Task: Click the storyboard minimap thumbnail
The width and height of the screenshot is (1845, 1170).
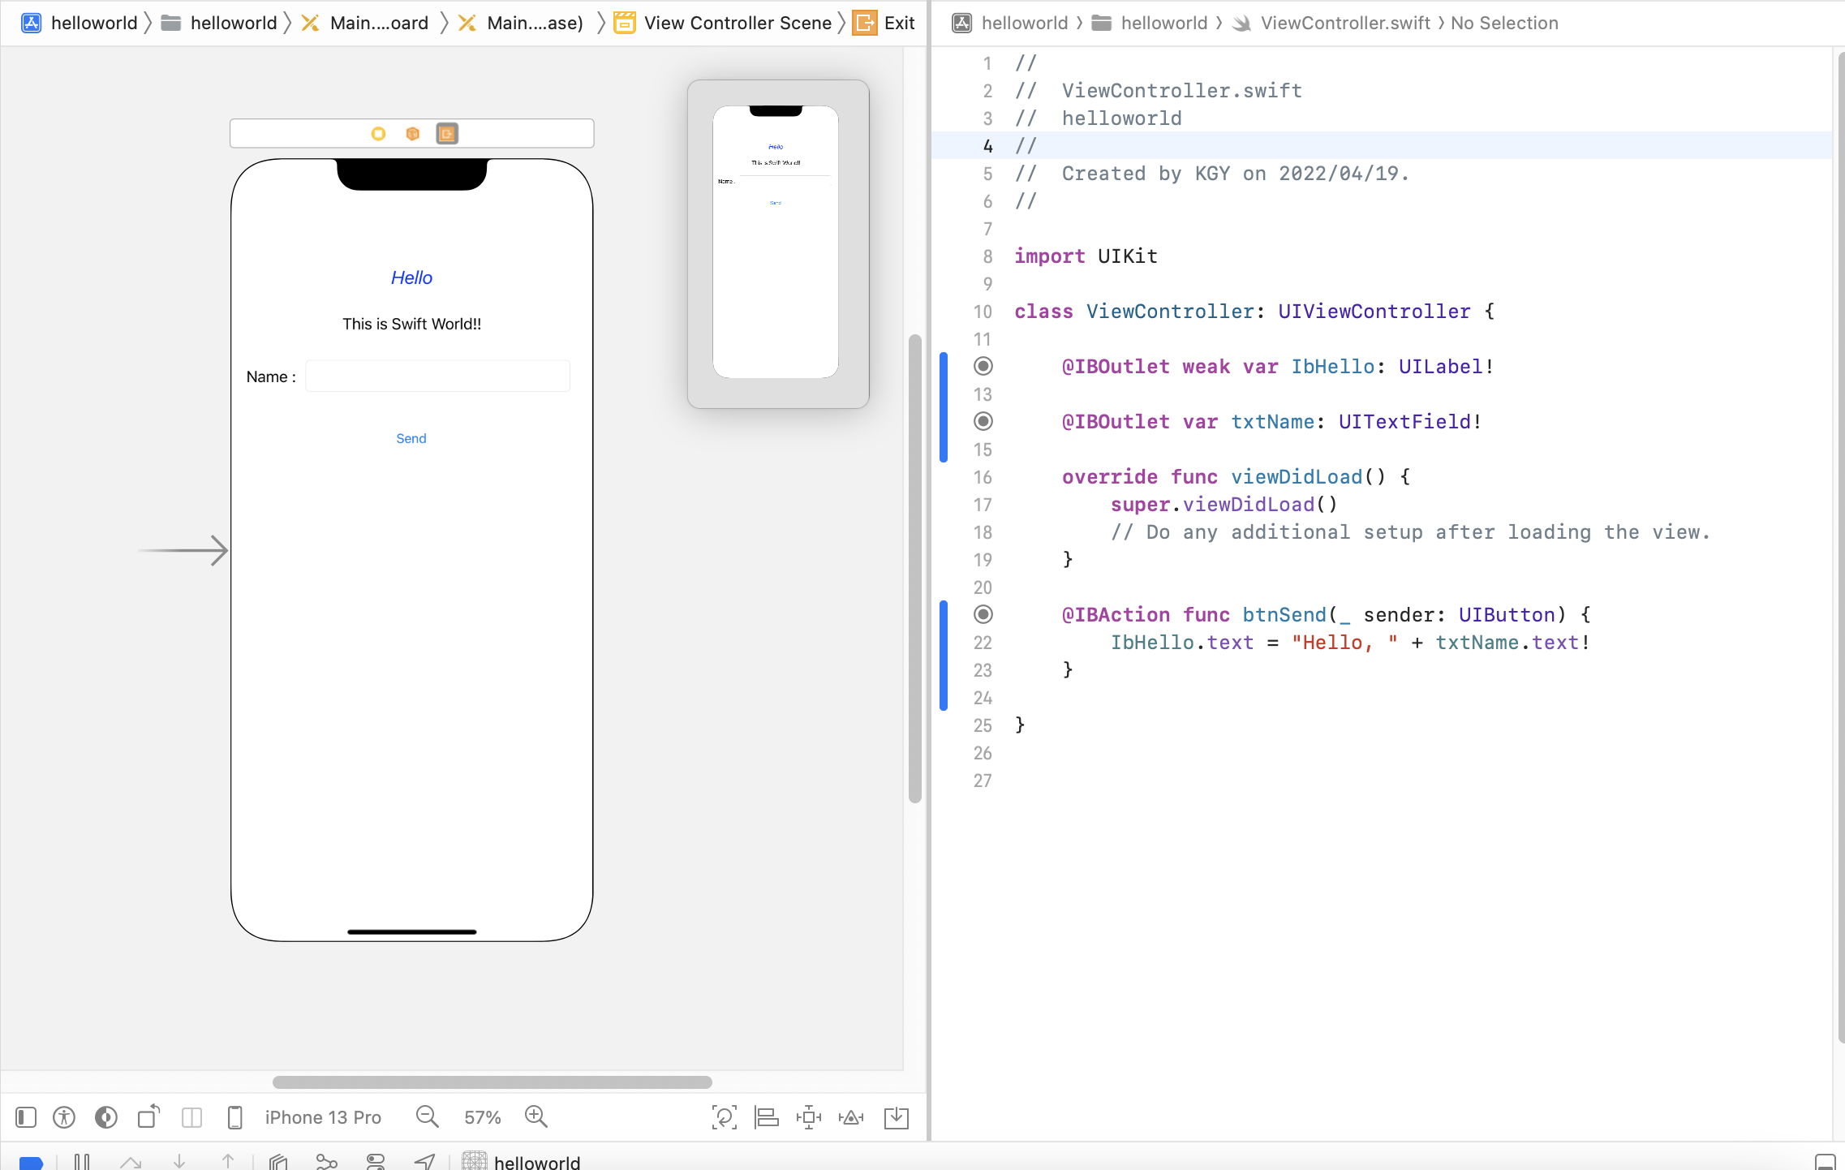Action: pos(776,242)
